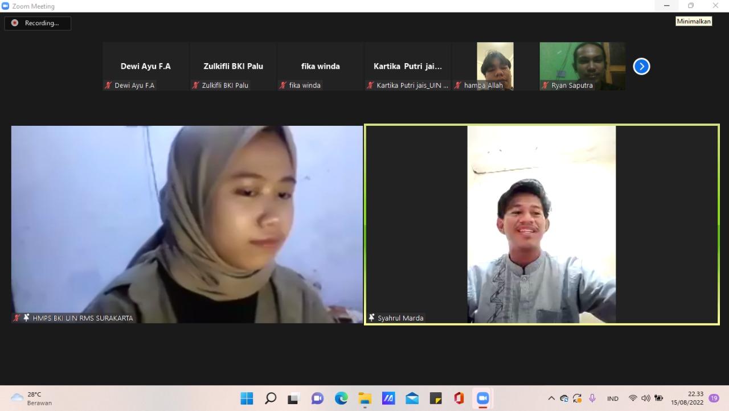The width and height of the screenshot is (729, 411).
Task: Click the muted mic icon of Zulkifli BKI Palu
Action: [x=196, y=85]
